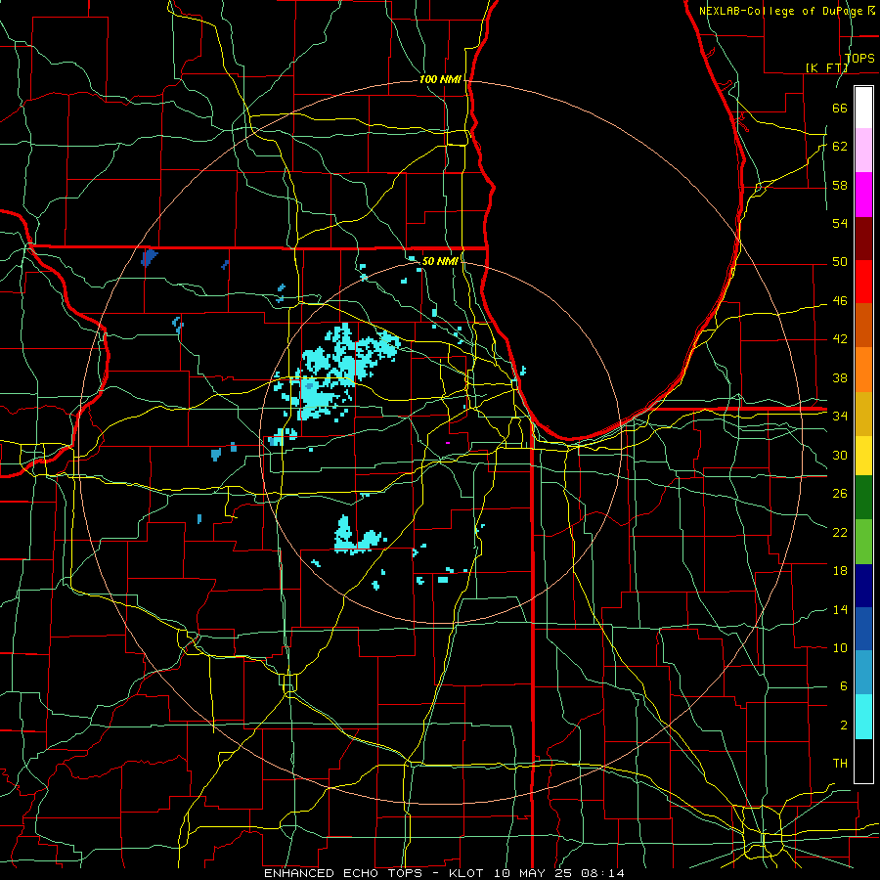
Task: Click the legend value 26
Action: [x=840, y=494]
